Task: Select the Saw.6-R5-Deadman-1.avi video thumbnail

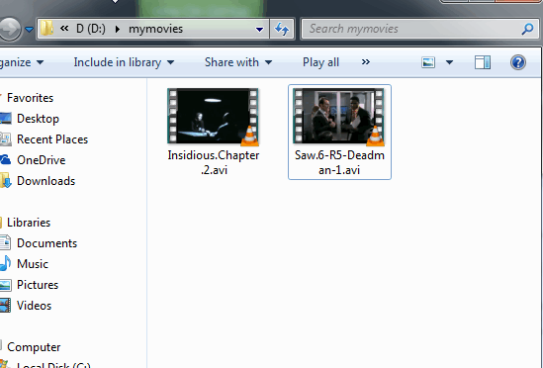Action: [338, 116]
